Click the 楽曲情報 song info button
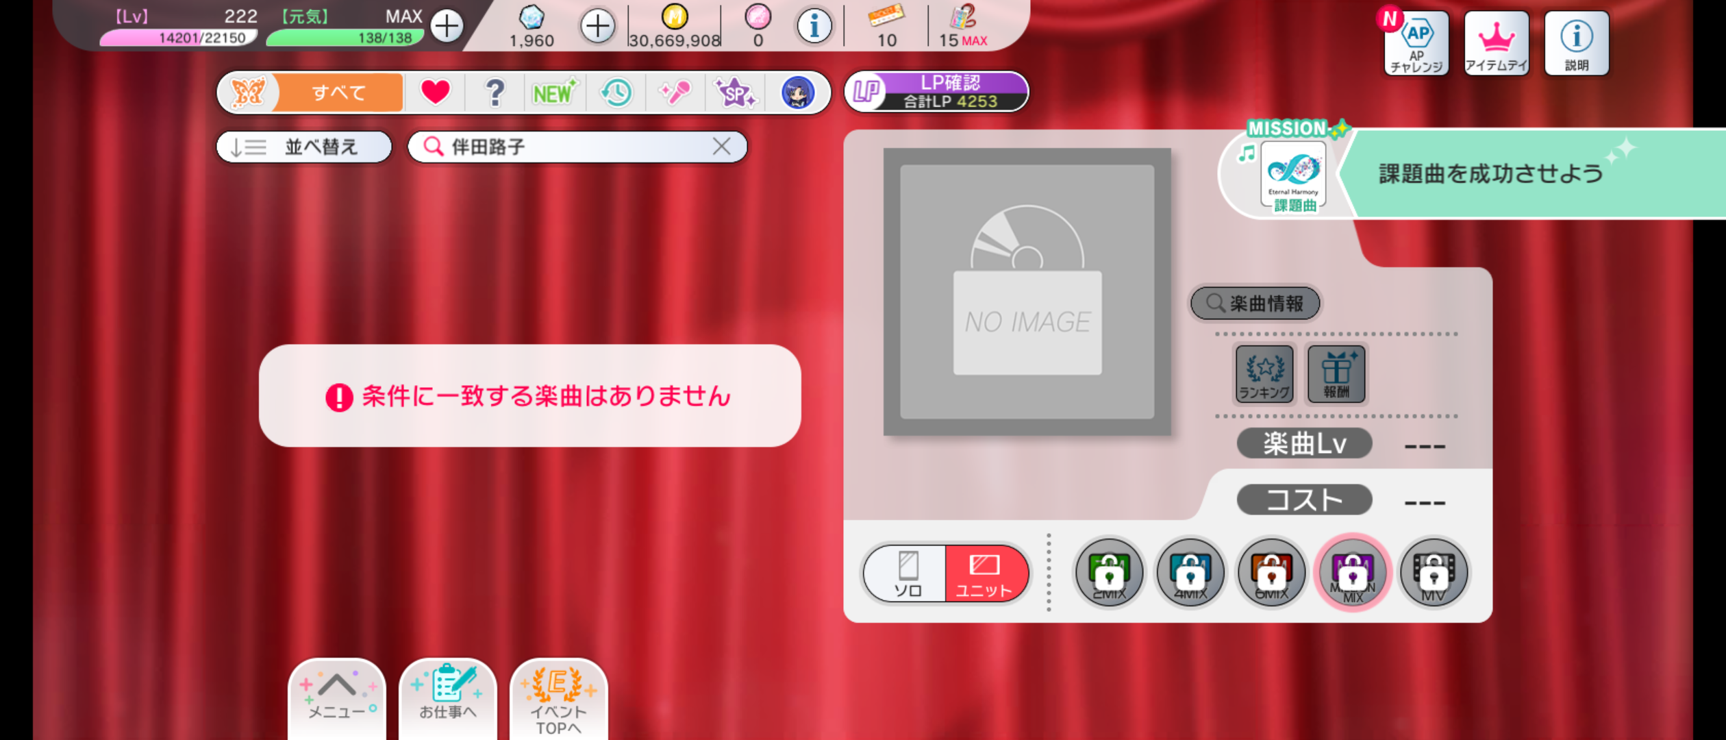1726x740 pixels. point(1255,304)
